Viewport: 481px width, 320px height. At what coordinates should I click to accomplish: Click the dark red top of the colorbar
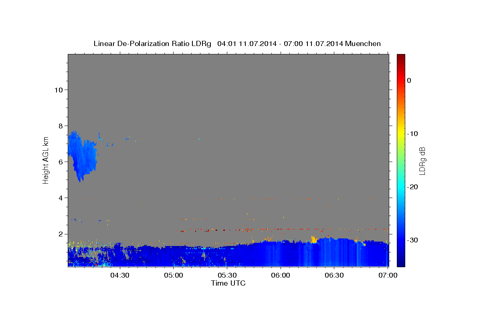[401, 58]
